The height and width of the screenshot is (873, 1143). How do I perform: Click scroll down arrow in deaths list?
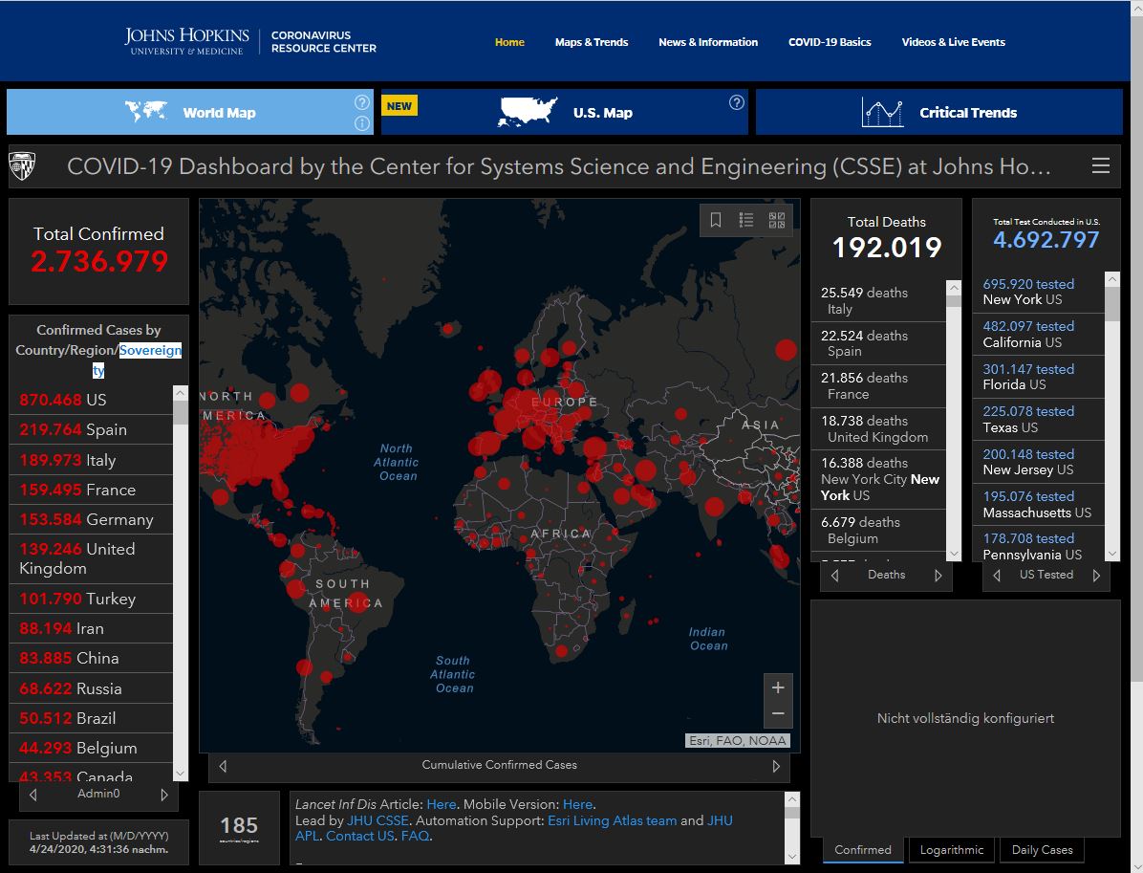[954, 554]
